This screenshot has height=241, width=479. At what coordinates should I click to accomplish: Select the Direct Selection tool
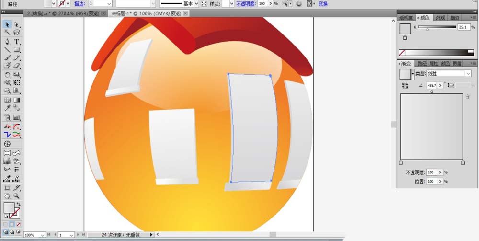point(17,25)
